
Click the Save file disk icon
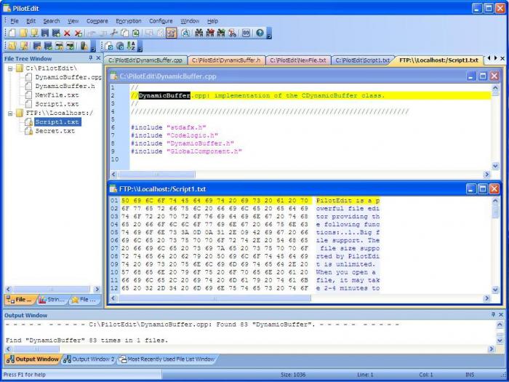pyautogui.click(x=44, y=33)
